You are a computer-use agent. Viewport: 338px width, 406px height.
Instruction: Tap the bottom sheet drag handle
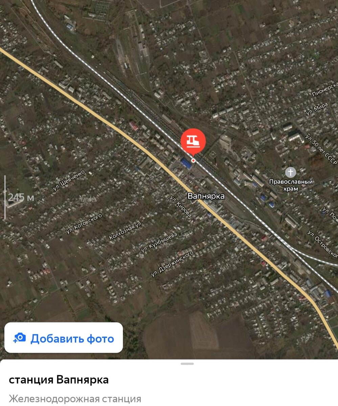187,364
